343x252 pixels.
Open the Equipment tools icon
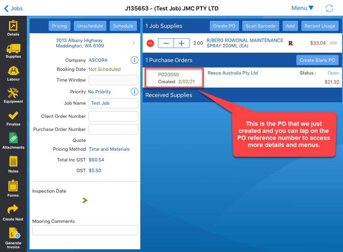(13, 93)
